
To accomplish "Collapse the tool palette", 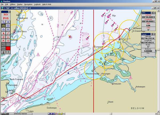I will [9, 12].
